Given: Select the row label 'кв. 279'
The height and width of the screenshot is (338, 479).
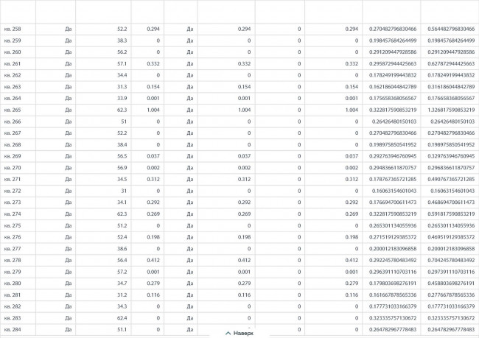Looking at the screenshot, I should 13,272.
